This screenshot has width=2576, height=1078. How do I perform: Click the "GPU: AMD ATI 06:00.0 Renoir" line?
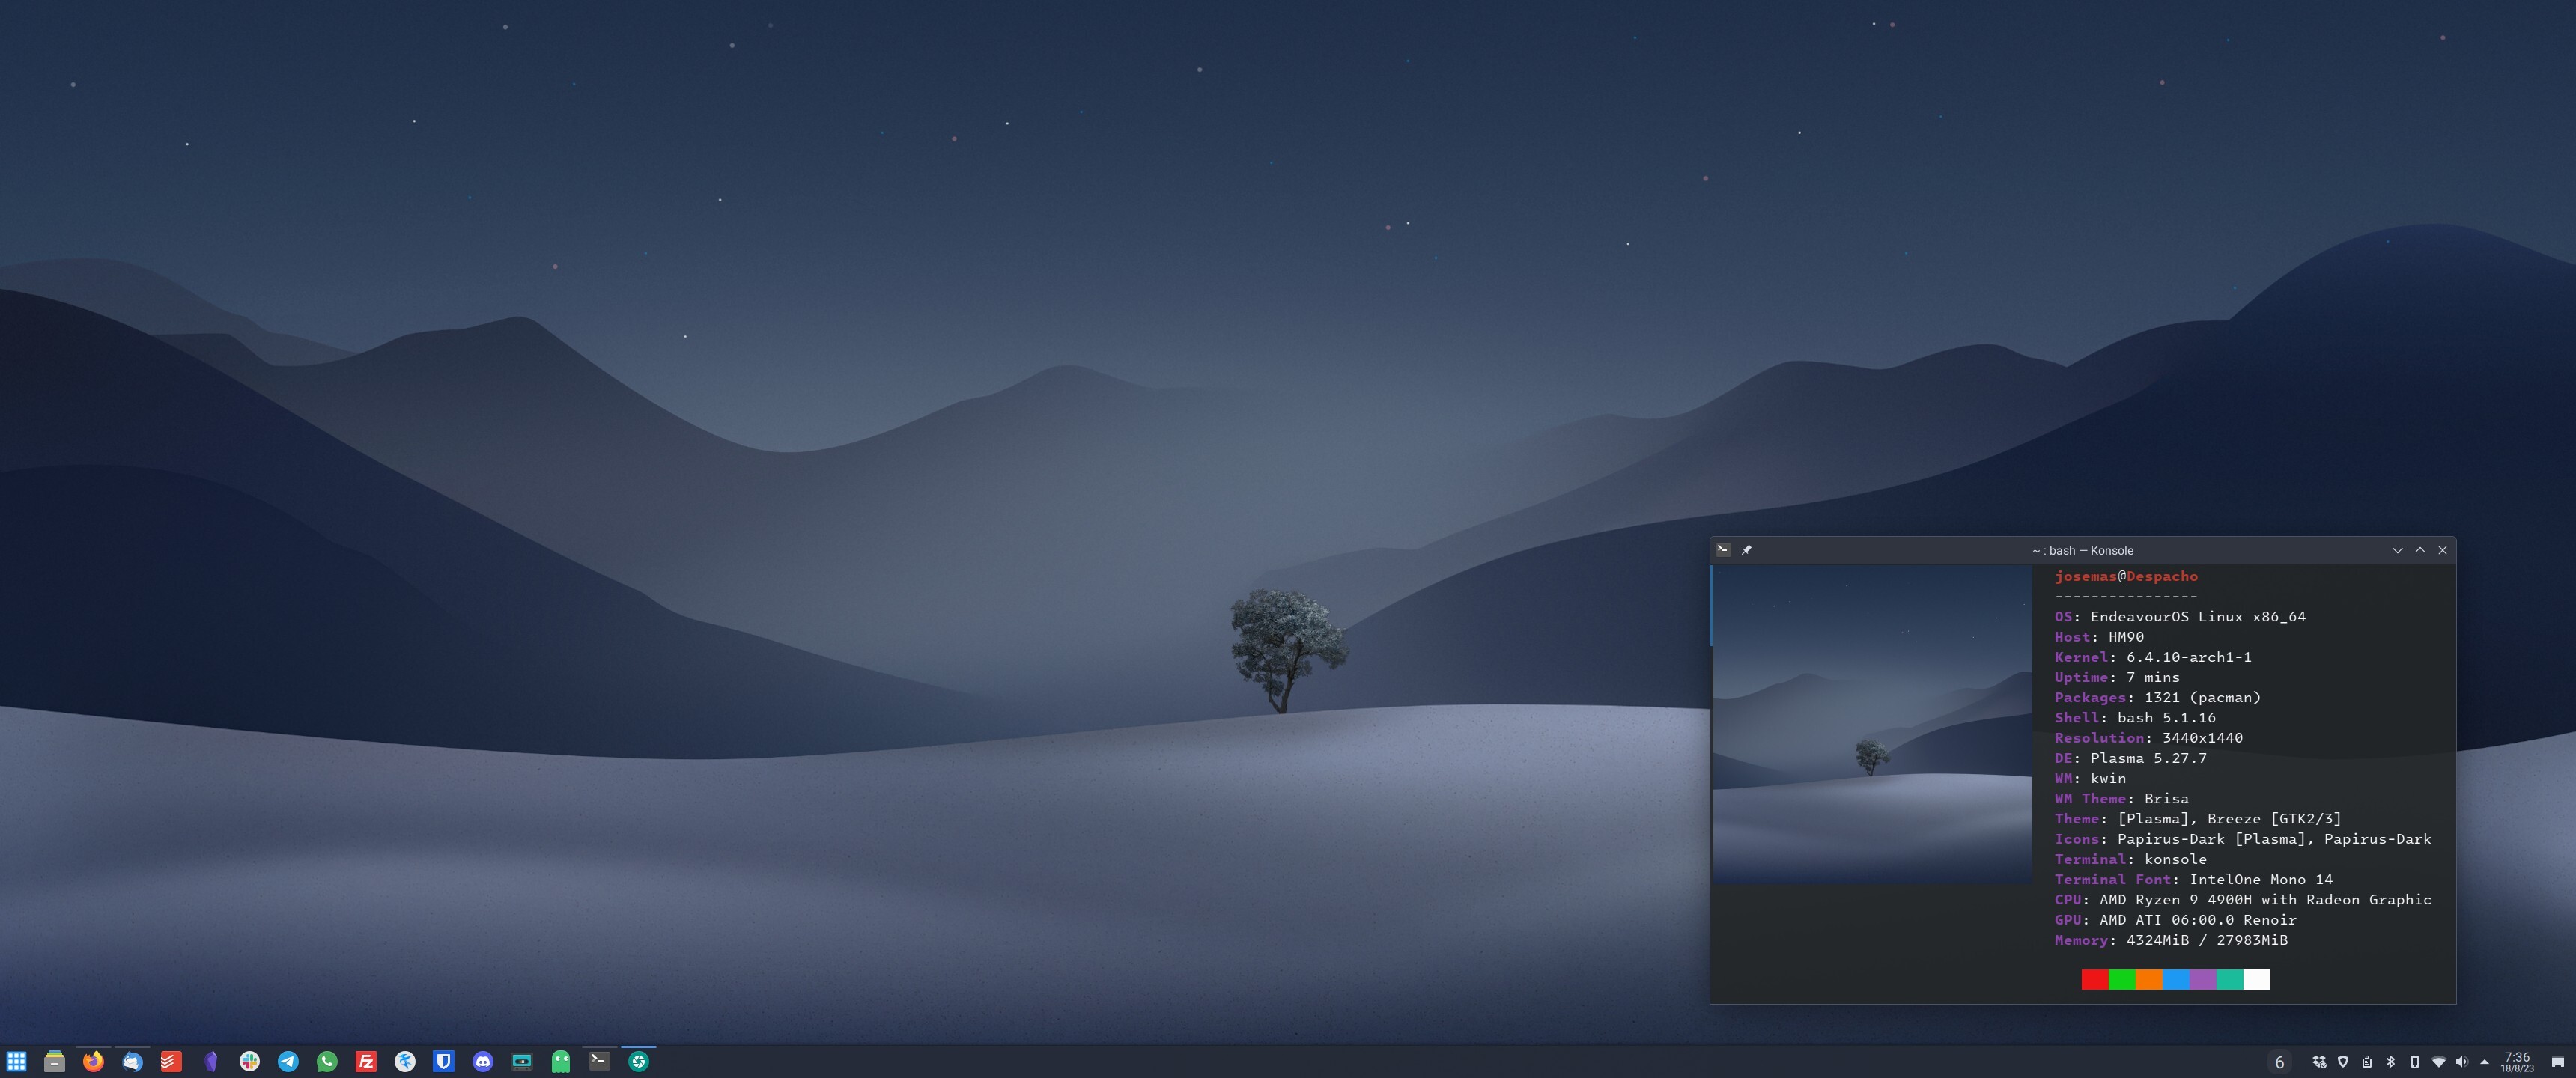tap(2175, 920)
